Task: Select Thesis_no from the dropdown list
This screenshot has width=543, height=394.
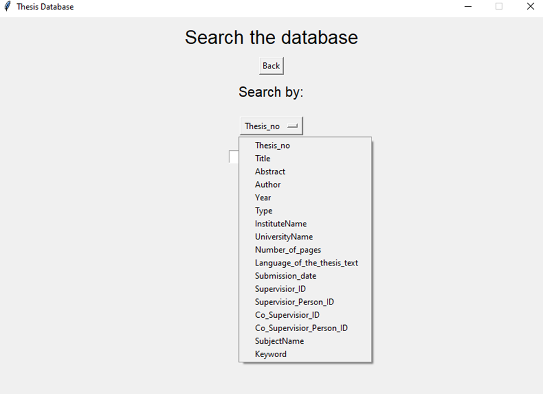Action: 272,145
